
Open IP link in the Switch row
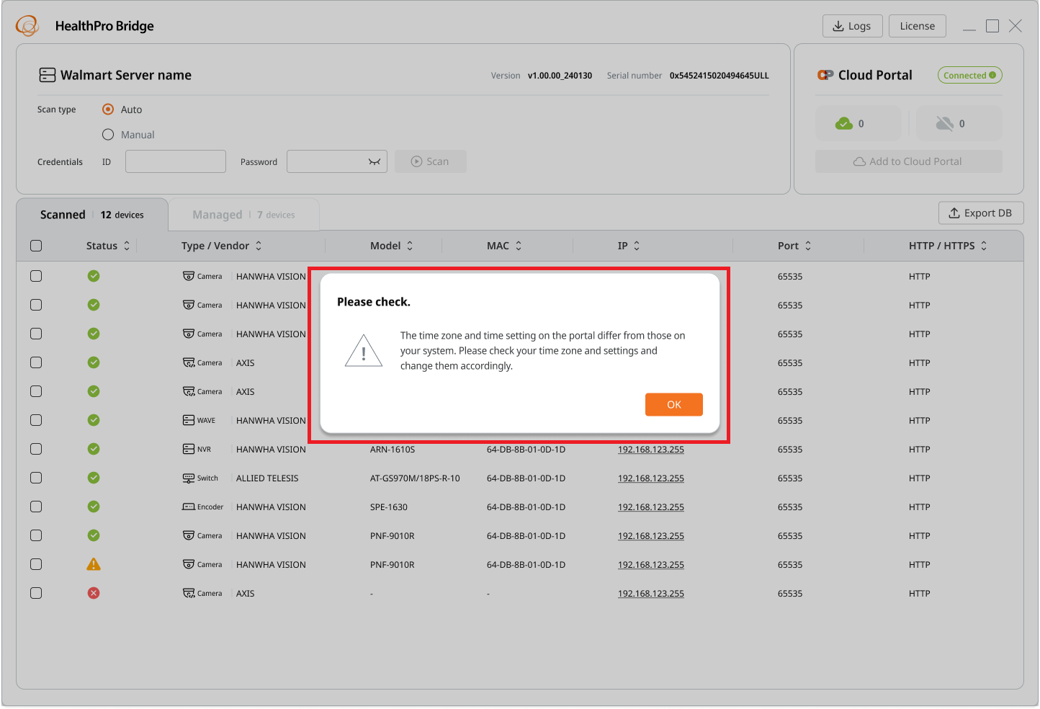(651, 478)
